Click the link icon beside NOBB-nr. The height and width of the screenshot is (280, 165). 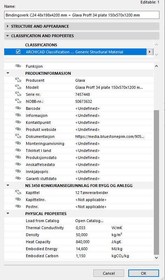pos(18,101)
